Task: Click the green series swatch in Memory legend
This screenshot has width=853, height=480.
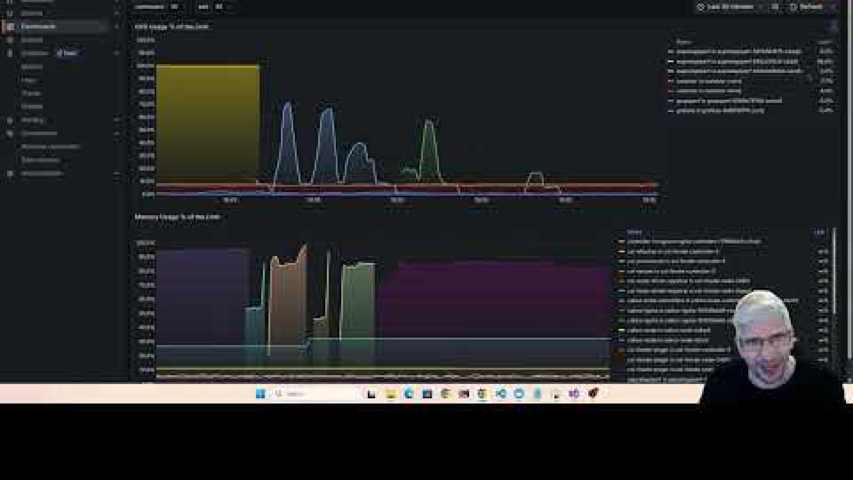Action: click(621, 321)
